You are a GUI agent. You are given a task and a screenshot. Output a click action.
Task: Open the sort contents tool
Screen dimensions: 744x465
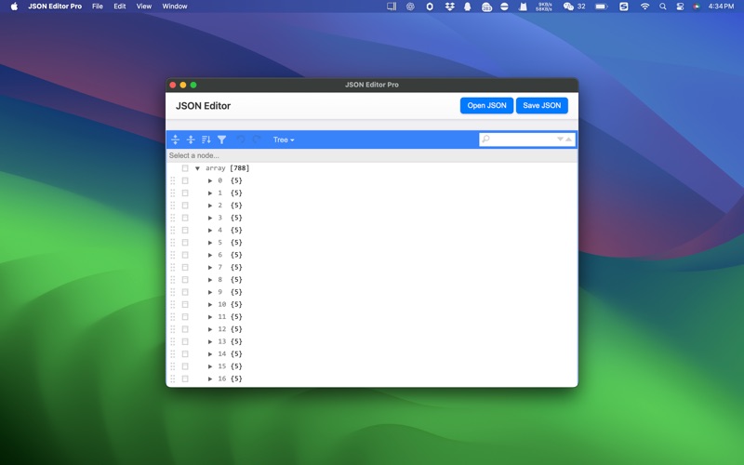206,139
